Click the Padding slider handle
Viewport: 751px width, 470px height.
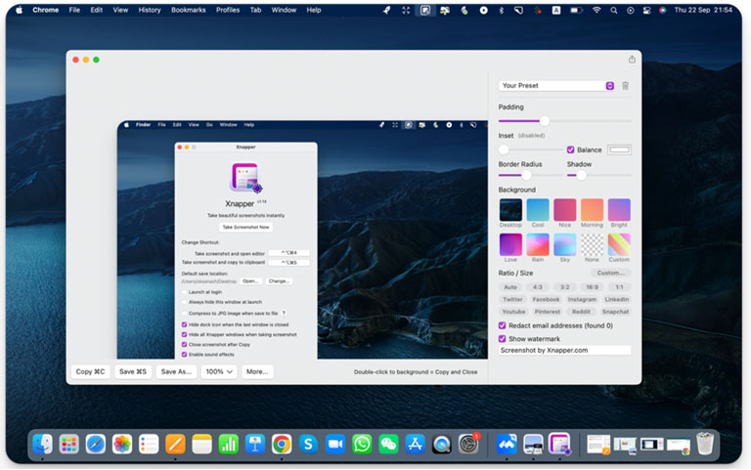coord(544,121)
